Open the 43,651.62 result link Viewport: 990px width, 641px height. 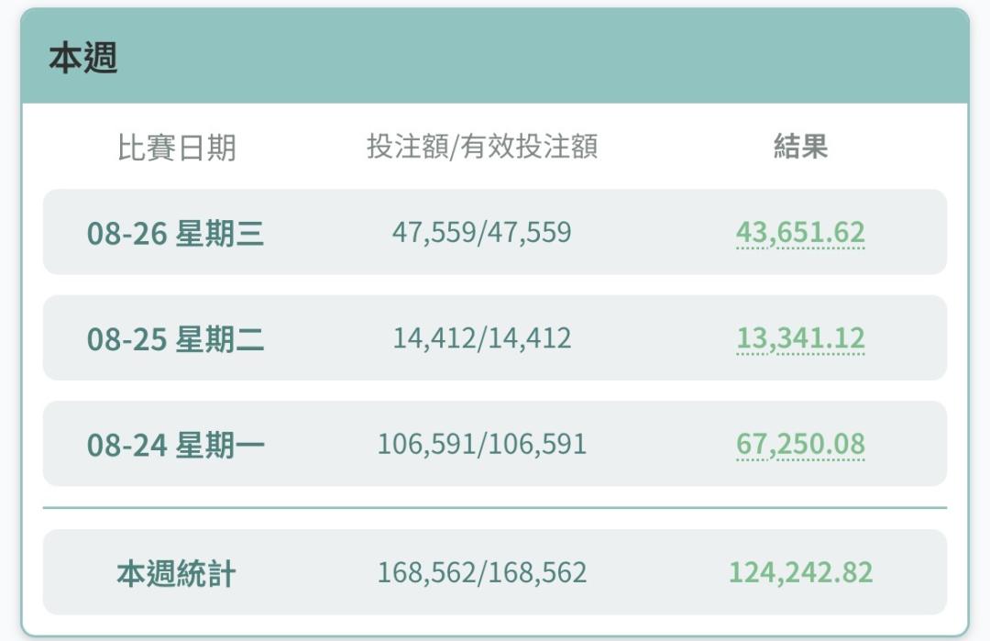800,232
